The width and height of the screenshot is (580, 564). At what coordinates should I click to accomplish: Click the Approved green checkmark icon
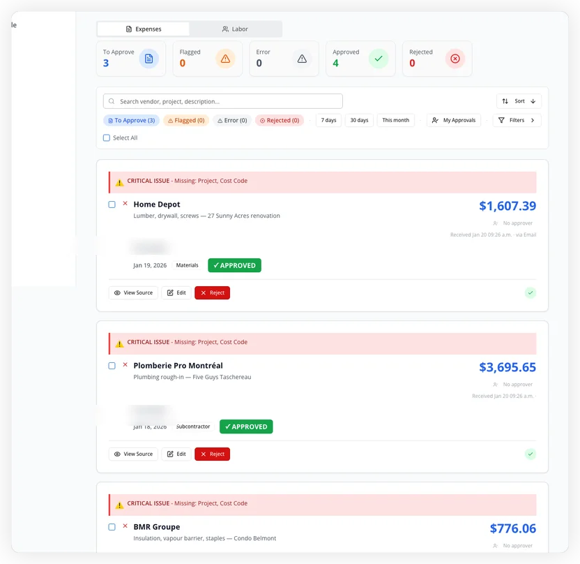pos(379,59)
